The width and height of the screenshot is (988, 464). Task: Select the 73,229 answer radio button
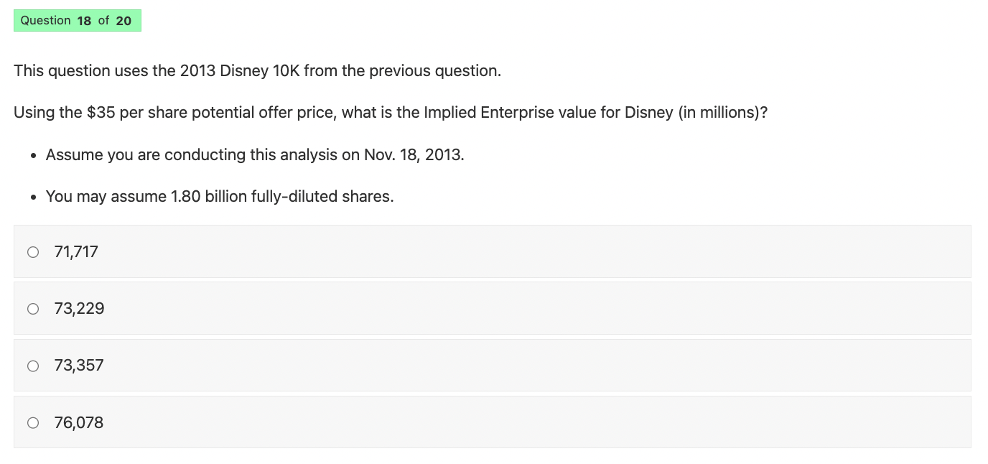(x=33, y=308)
